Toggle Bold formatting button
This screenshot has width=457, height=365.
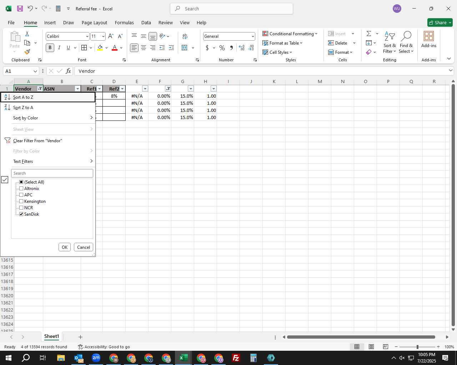[x=50, y=48]
